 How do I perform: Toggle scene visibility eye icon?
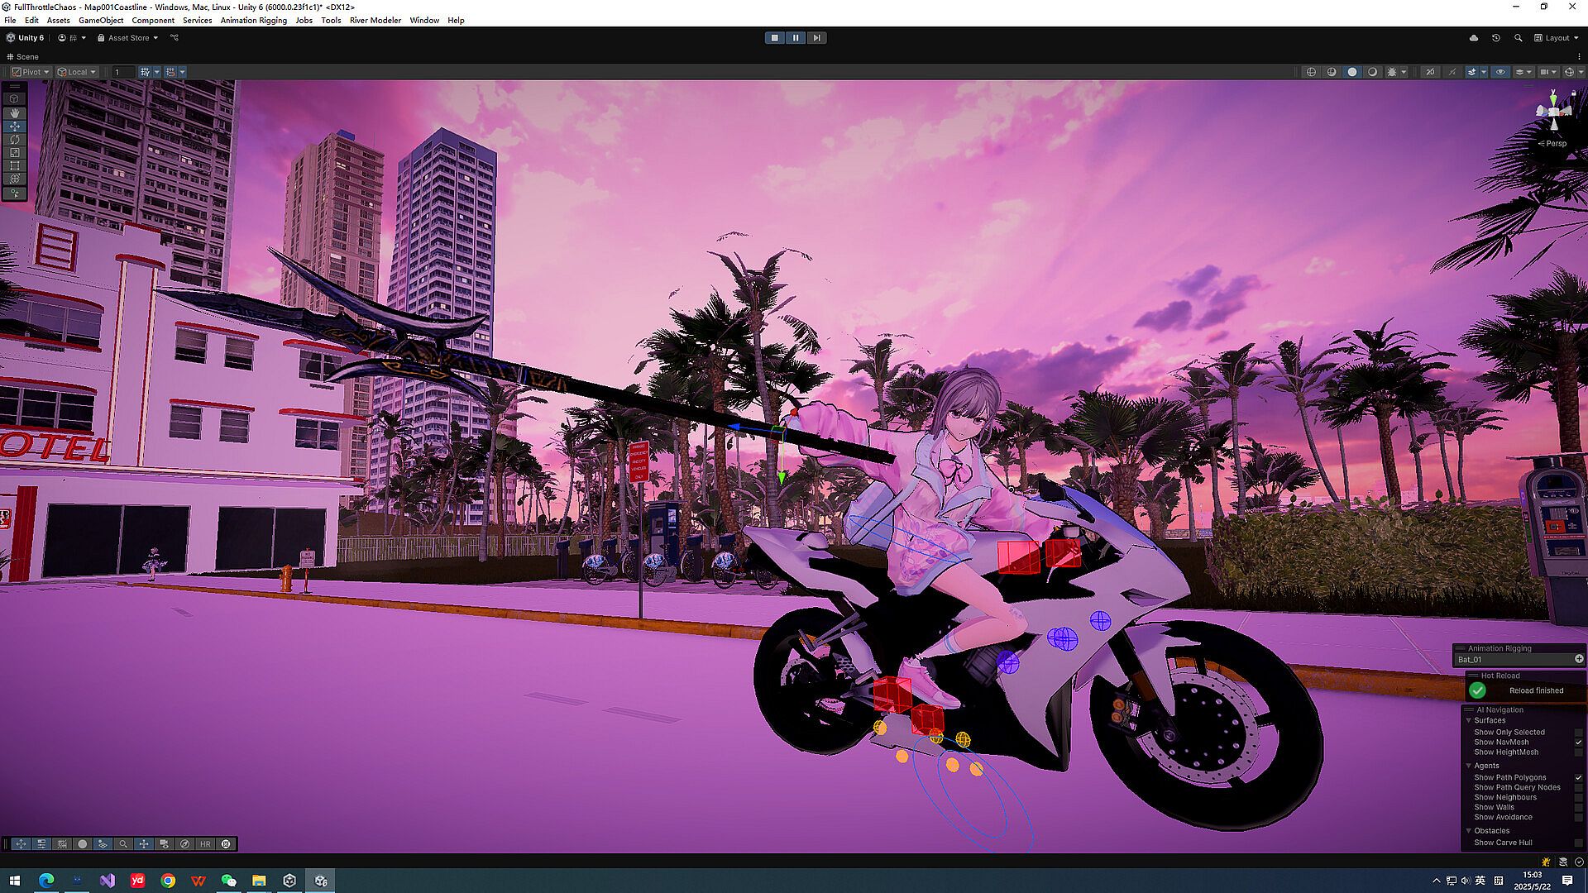tap(1500, 72)
